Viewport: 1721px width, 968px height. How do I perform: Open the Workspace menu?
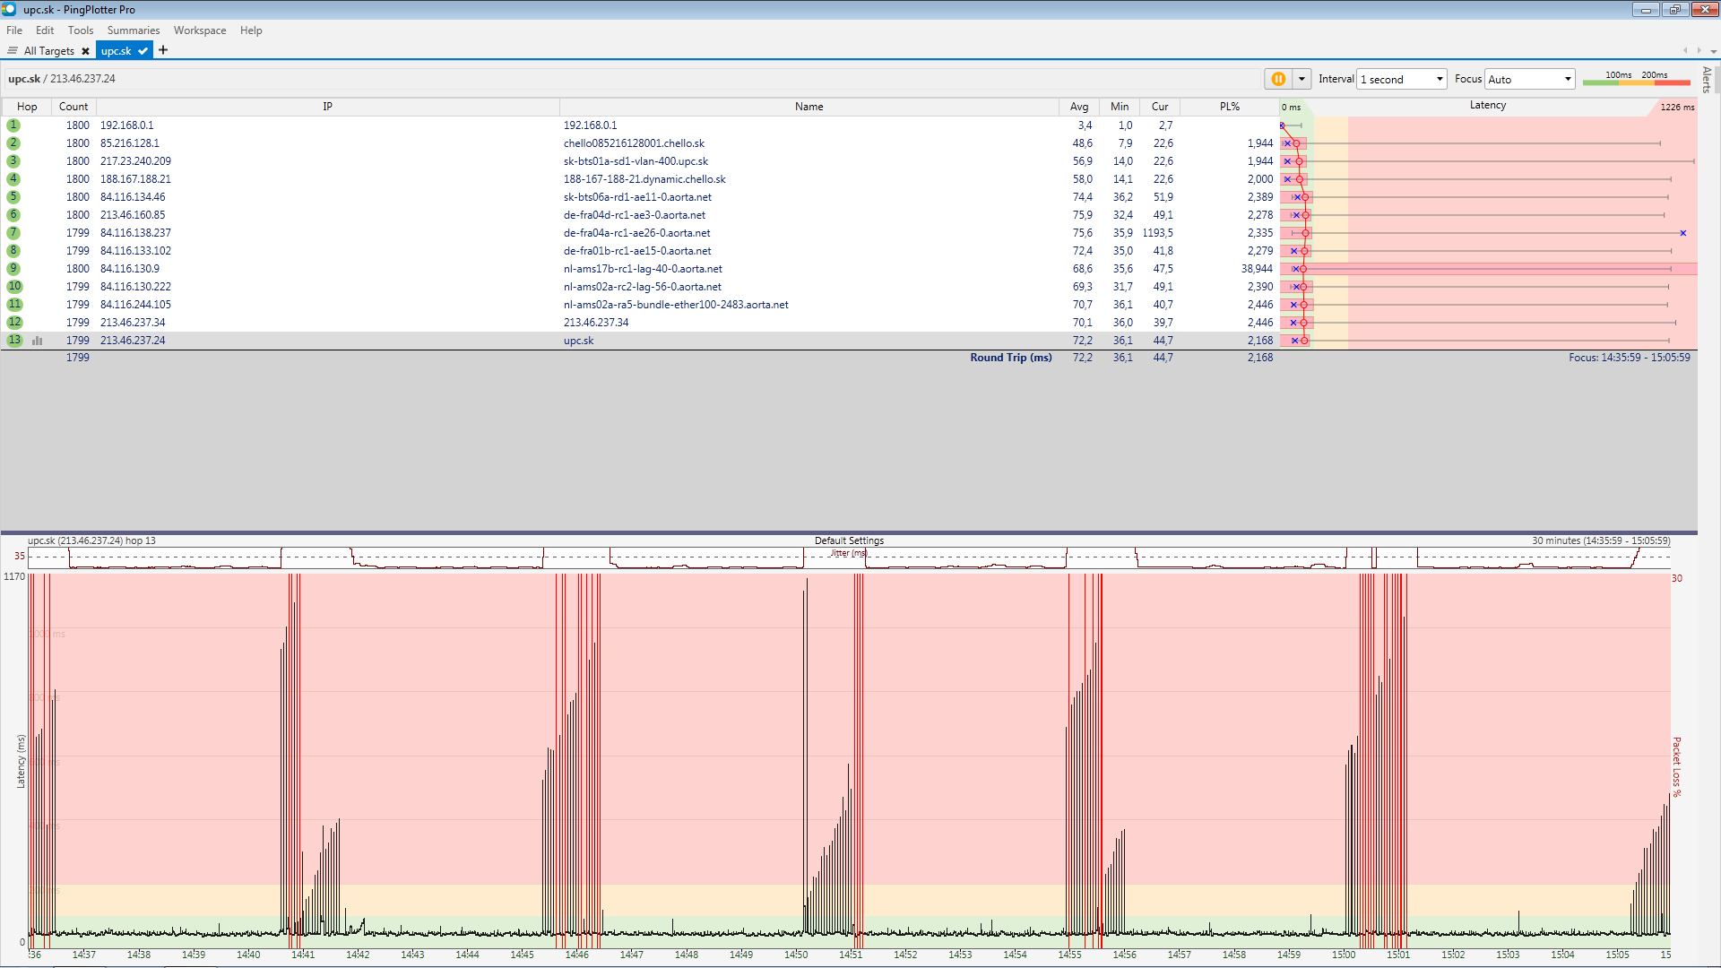pyautogui.click(x=200, y=30)
